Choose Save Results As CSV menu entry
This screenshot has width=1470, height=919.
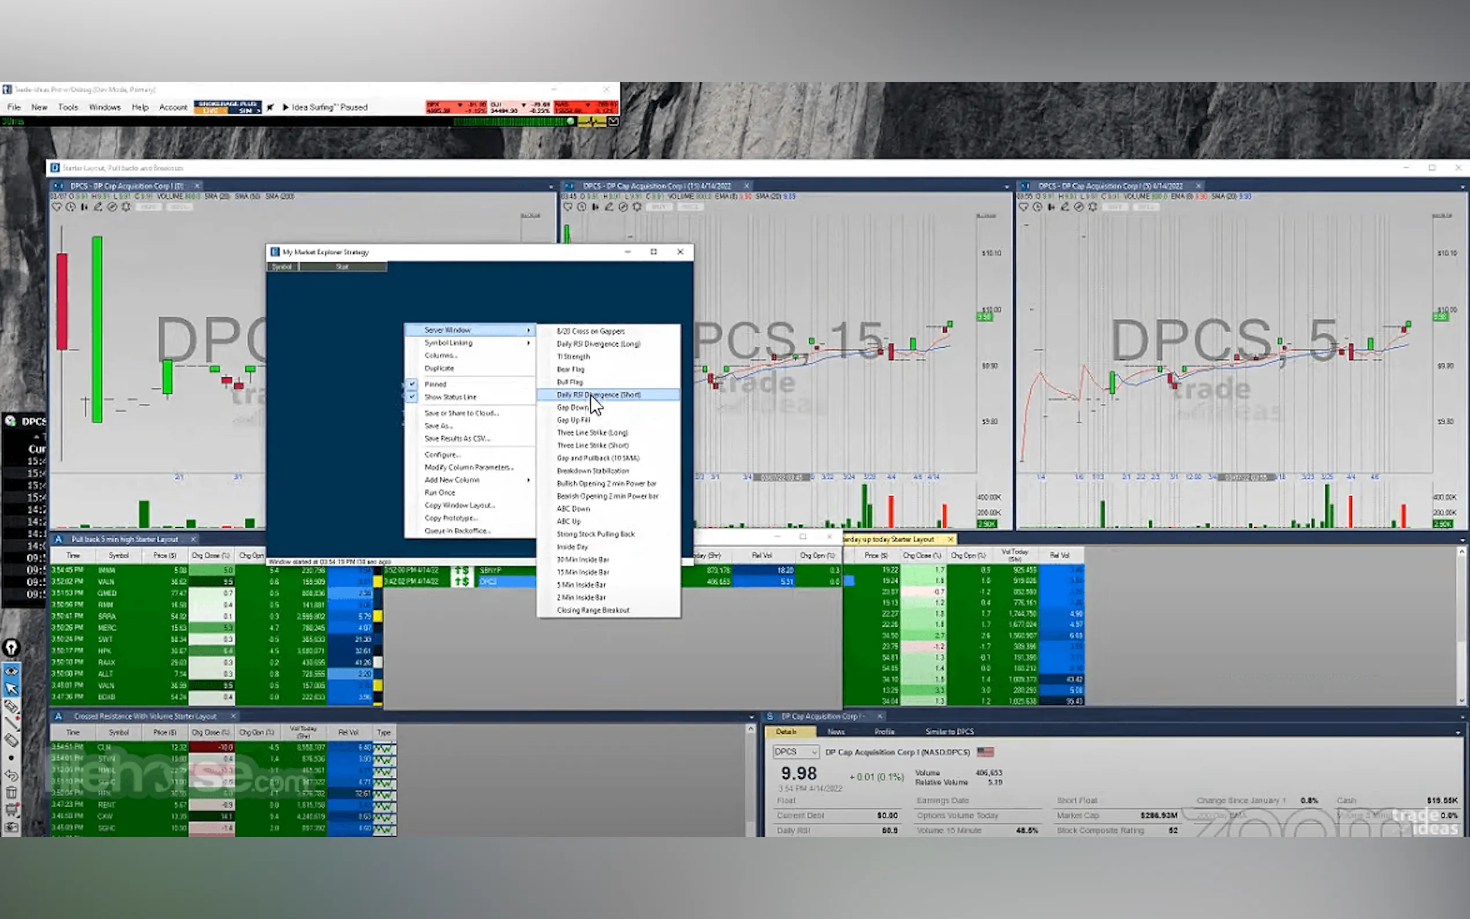pyautogui.click(x=457, y=438)
